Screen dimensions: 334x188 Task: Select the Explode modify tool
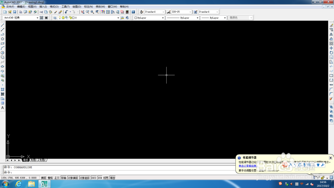[331, 99]
